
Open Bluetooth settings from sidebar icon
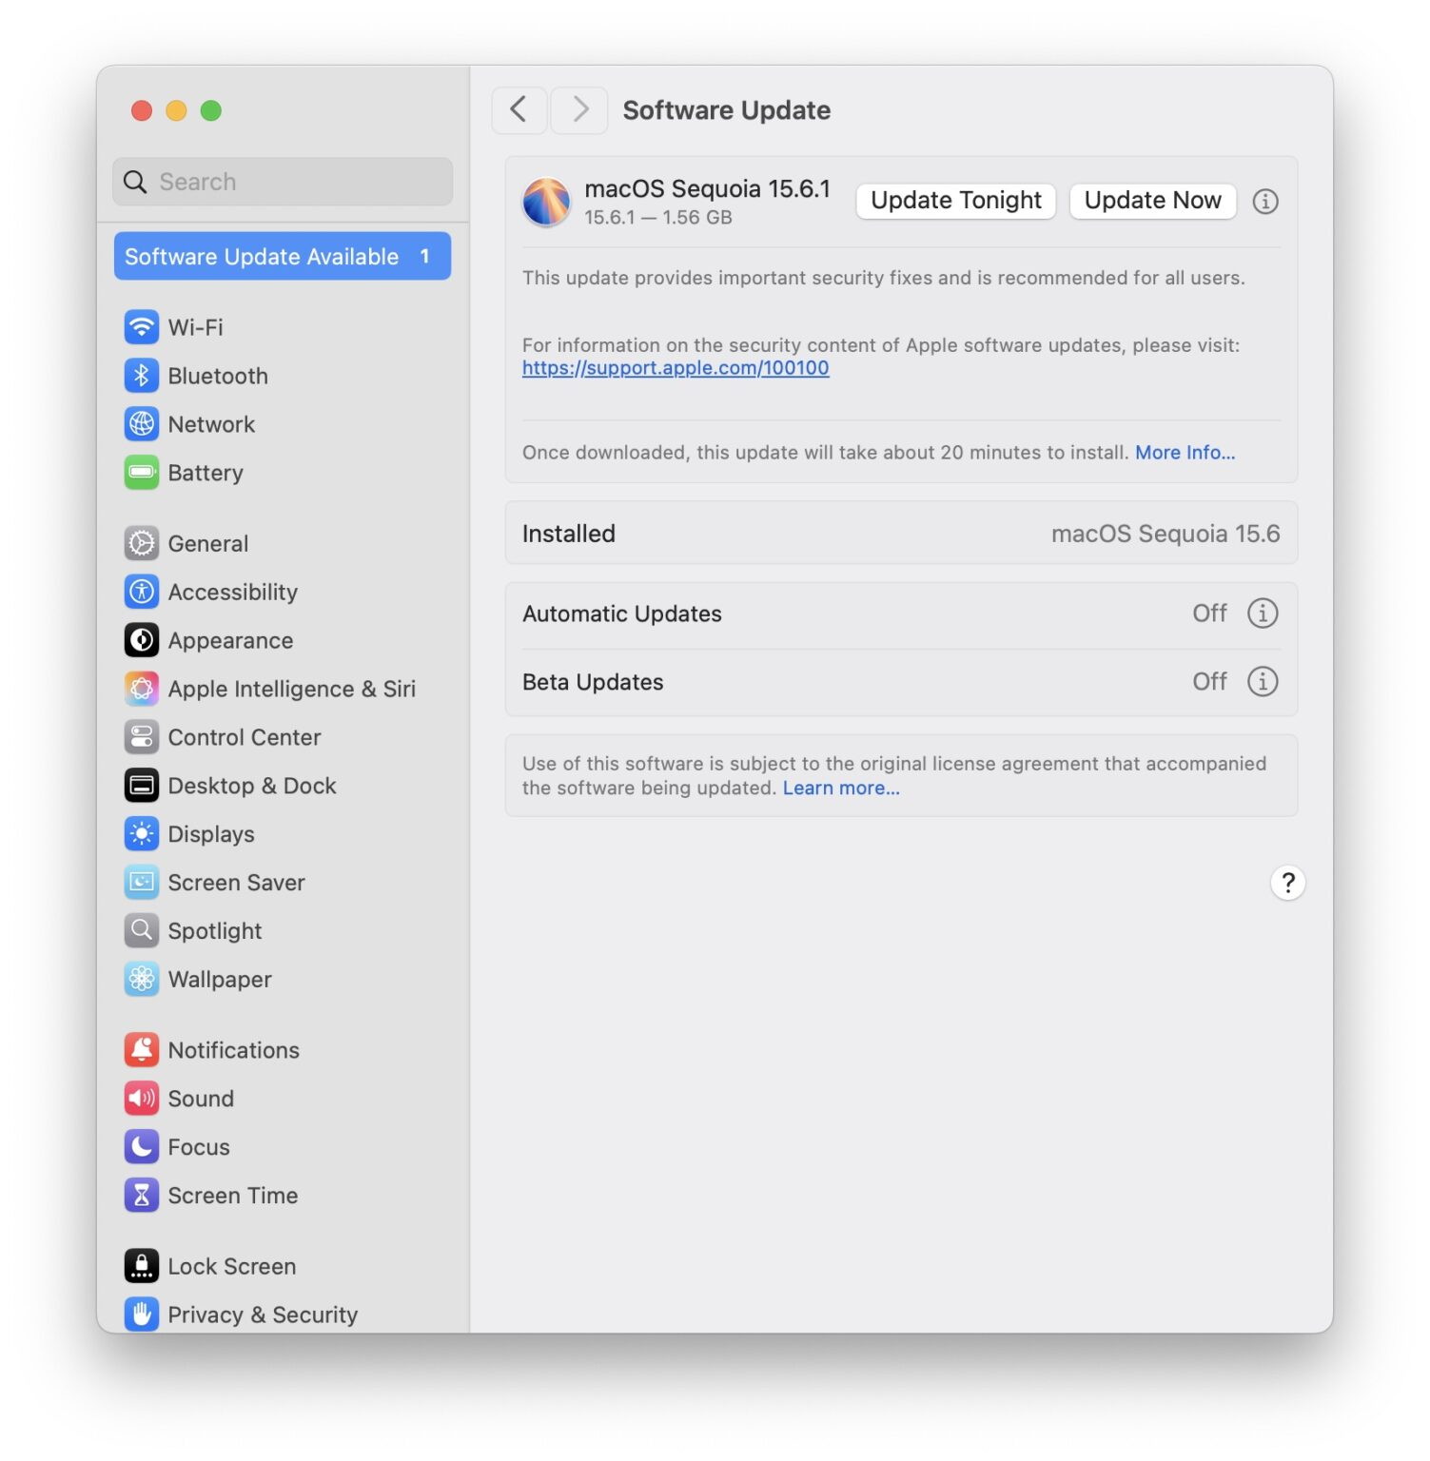pyautogui.click(x=141, y=376)
